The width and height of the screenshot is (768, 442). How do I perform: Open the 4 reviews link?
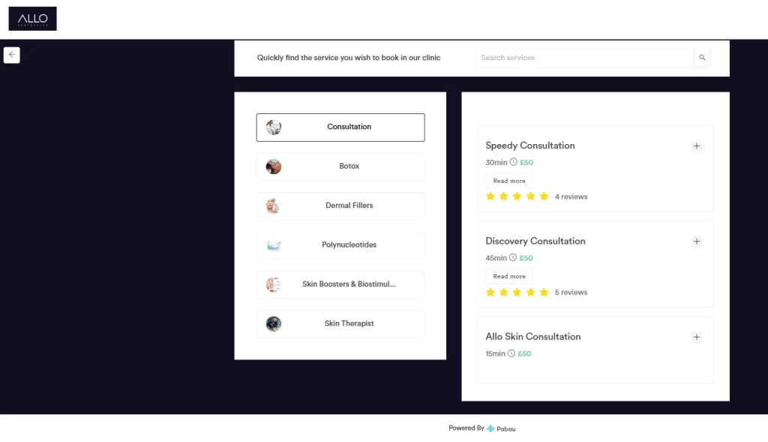click(x=571, y=197)
